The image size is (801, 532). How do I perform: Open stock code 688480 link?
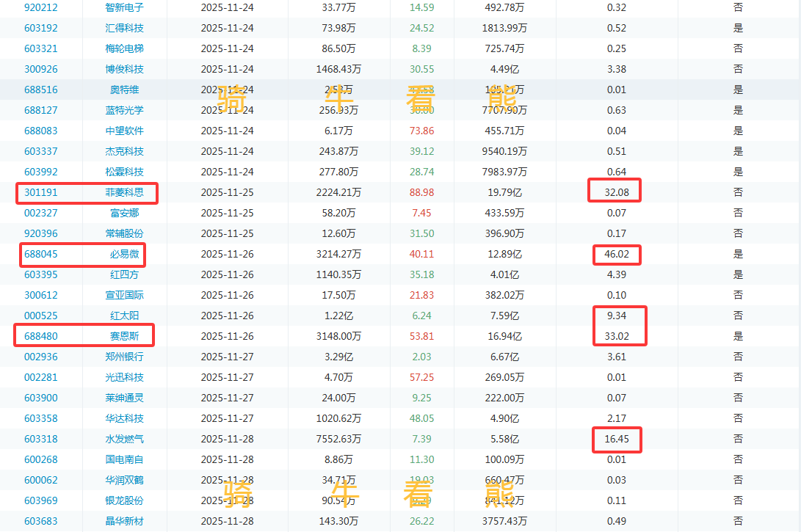41,336
